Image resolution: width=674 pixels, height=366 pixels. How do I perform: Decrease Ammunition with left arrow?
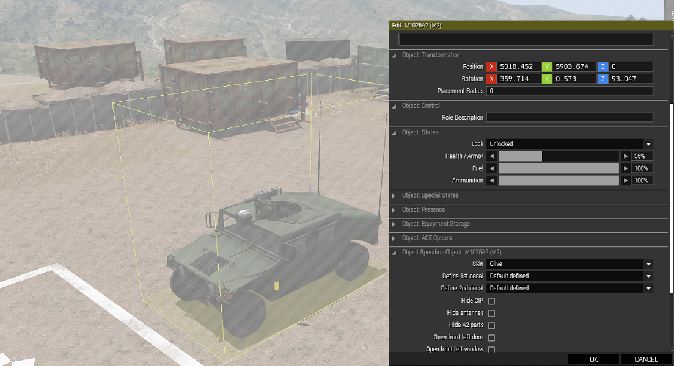pos(492,181)
